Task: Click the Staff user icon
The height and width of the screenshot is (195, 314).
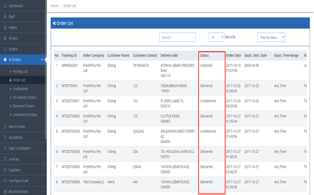Action: (5, 17)
